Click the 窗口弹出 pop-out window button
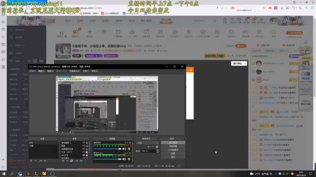Image resolution: width=316 pixels, height=177 pixels. (x=239, y=63)
